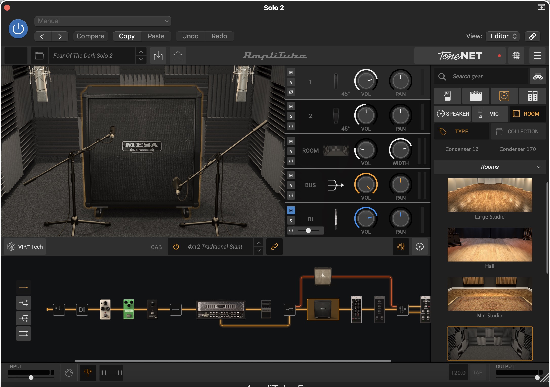Toggle the cabinet power button

(x=176, y=247)
